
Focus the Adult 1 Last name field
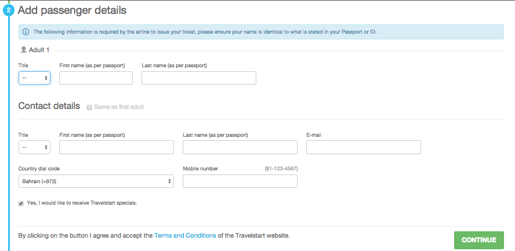click(199, 78)
